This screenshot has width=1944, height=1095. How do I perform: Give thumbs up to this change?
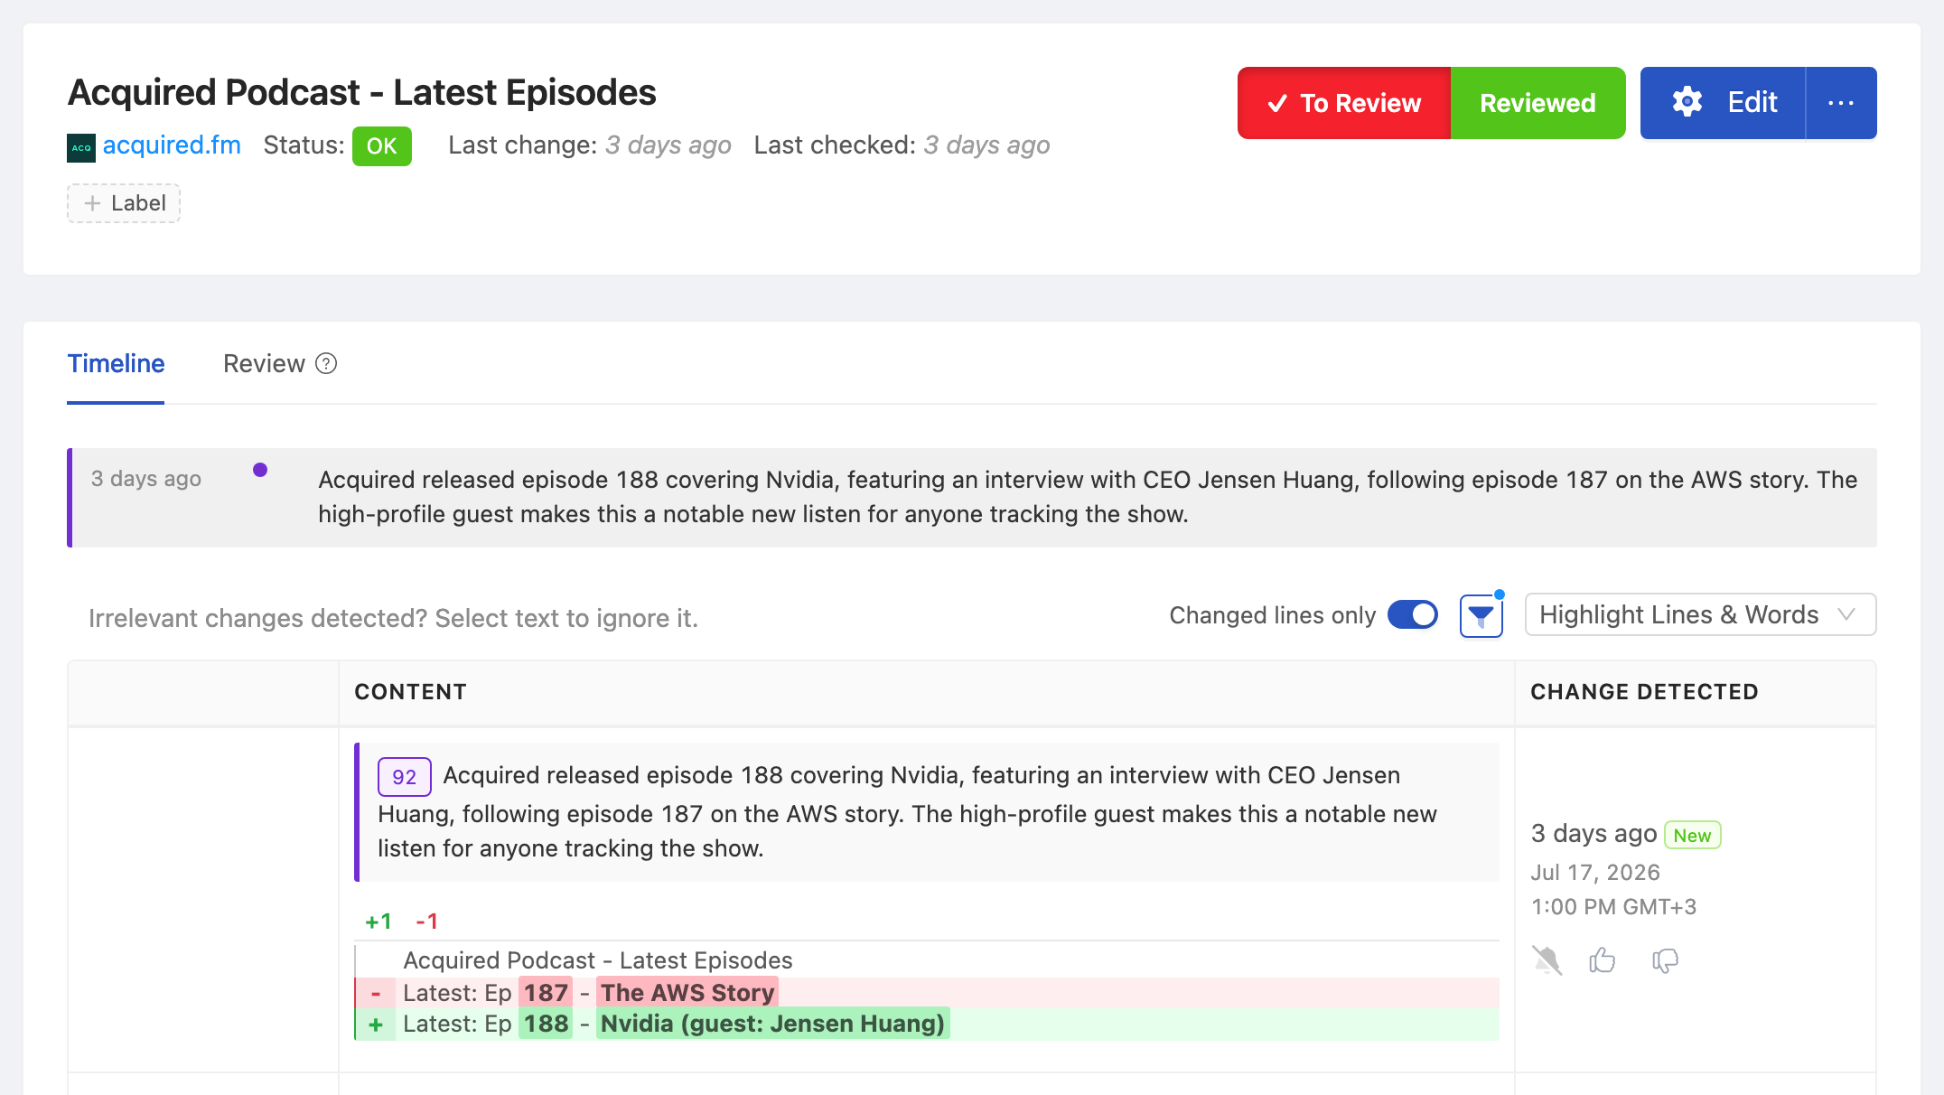click(1603, 960)
